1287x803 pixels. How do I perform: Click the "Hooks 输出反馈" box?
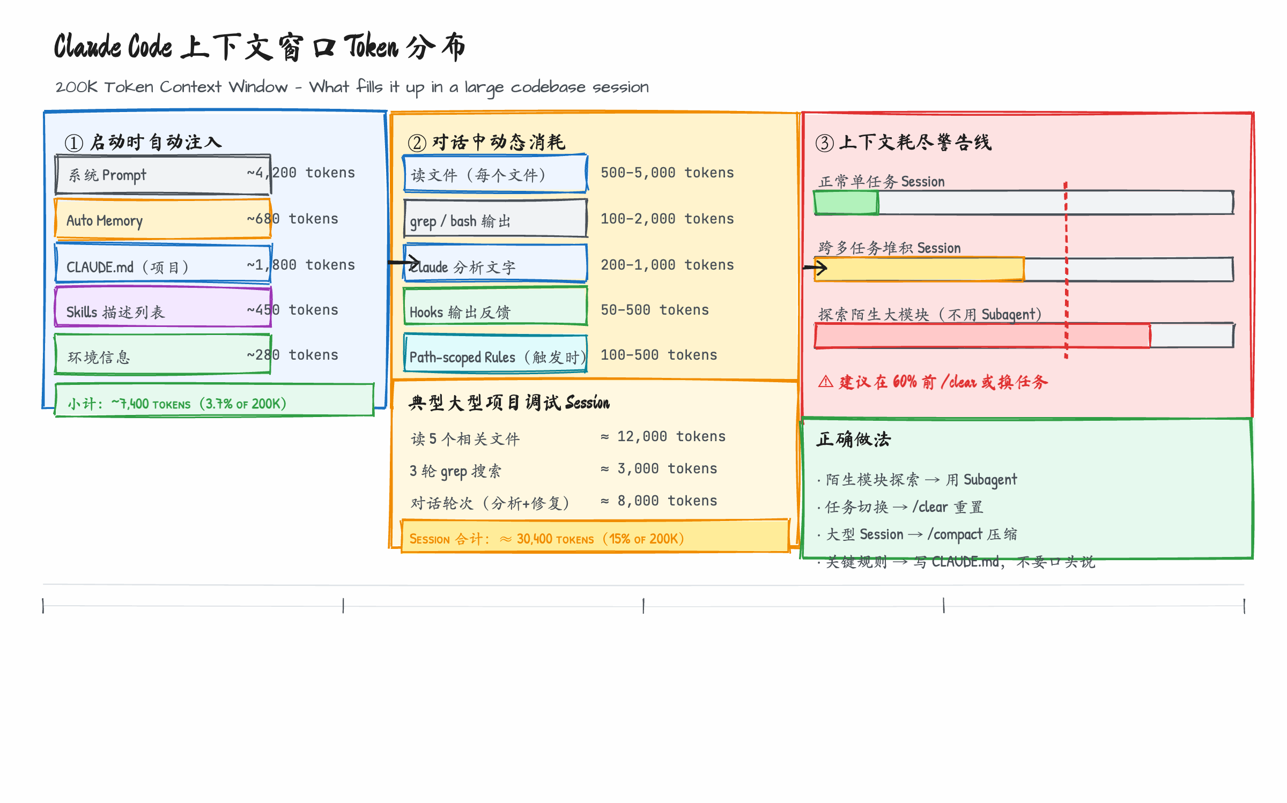point(495,307)
